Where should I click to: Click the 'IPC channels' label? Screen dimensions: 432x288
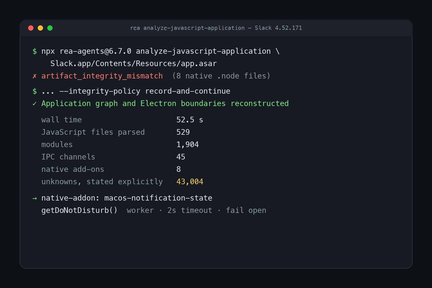click(68, 157)
